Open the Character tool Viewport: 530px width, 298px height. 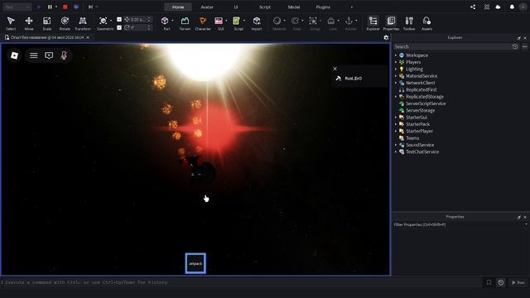(x=203, y=23)
